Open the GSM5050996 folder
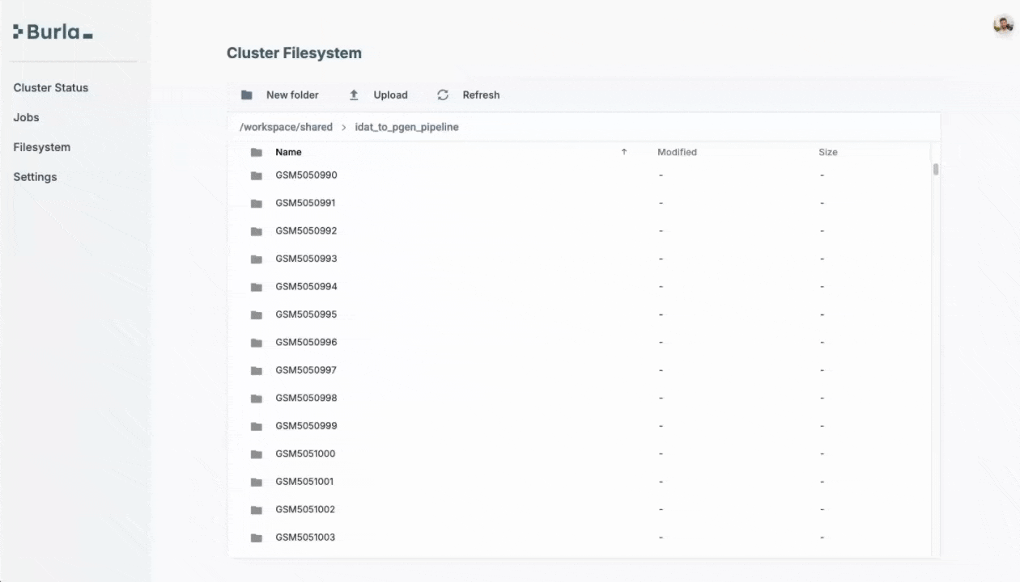 (x=306, y=342)
